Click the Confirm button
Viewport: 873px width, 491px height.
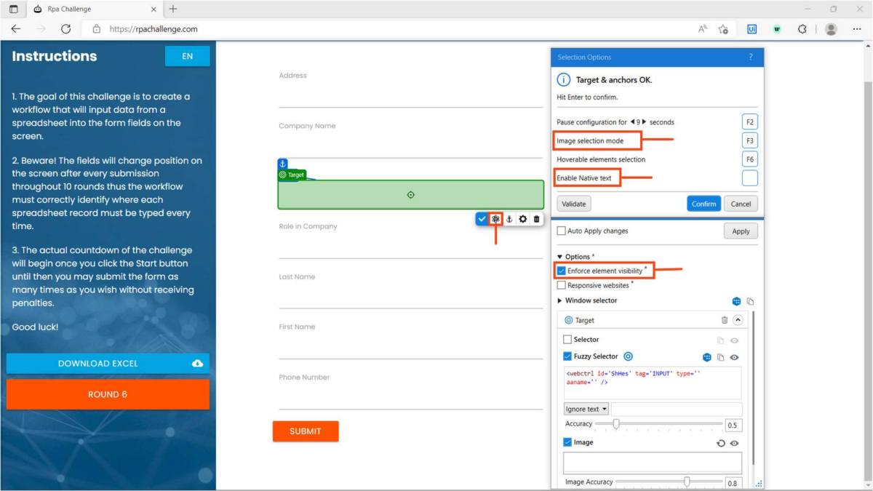[x=703, y=204]
